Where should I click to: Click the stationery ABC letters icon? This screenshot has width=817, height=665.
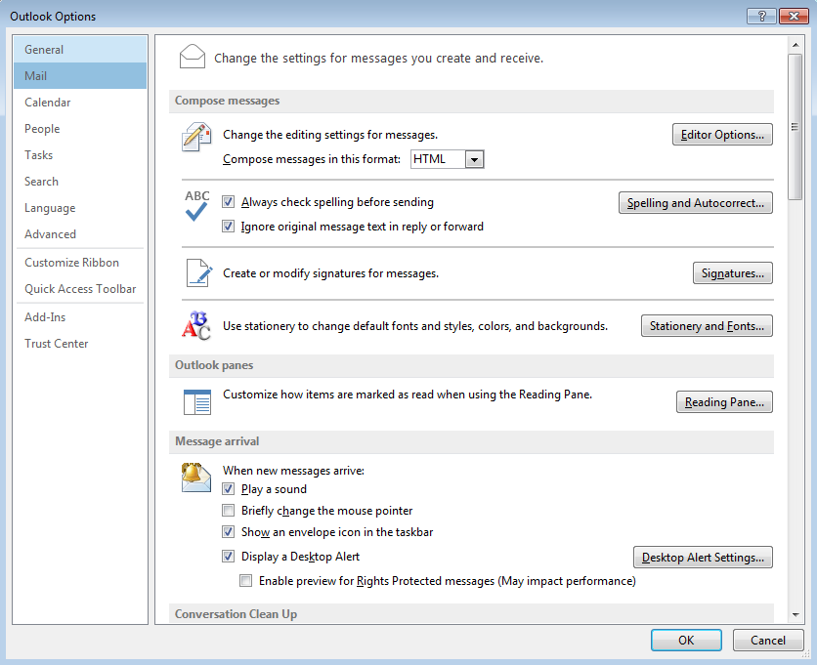[195, 325]
